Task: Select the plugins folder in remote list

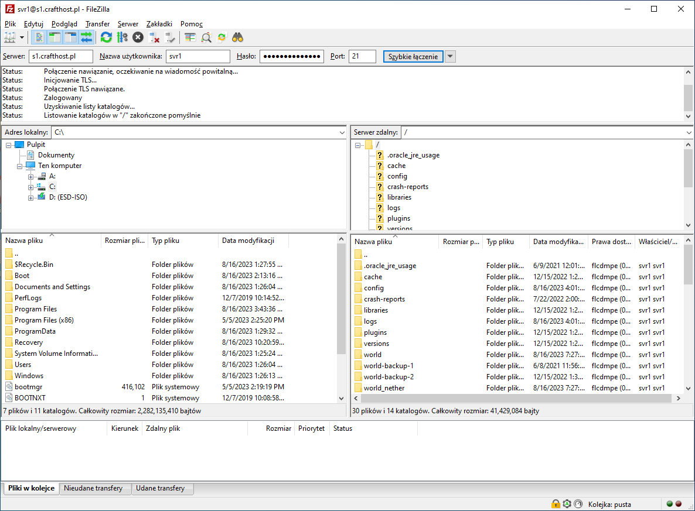Action: 376,332
